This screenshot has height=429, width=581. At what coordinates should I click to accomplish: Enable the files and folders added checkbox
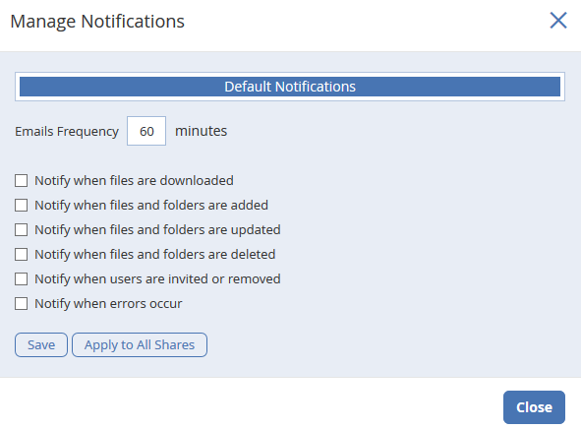(x=21, y=205)
